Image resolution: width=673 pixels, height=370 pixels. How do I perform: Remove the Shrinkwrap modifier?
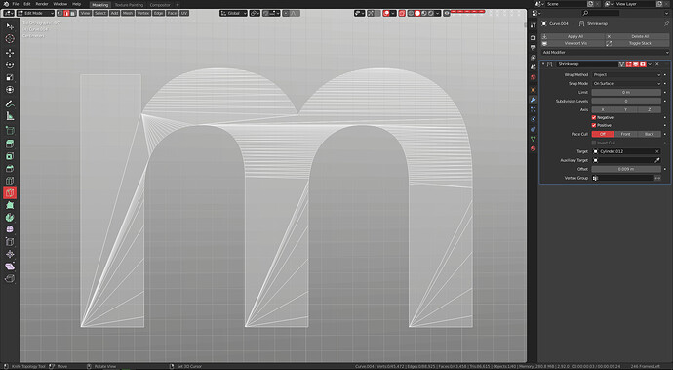[x=657, y=64]
